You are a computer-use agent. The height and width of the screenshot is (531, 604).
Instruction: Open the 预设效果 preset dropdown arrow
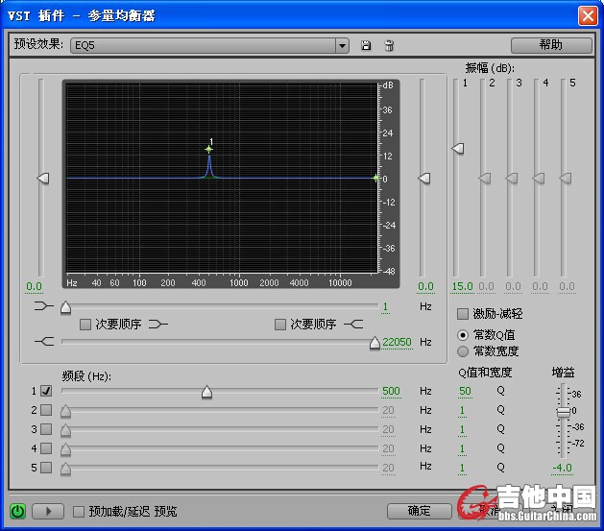click(342, 45)
